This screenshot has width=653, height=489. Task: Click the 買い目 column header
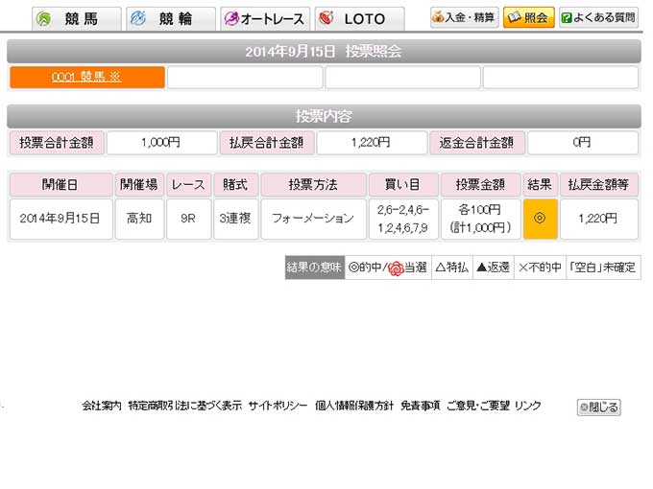point(403,184)
